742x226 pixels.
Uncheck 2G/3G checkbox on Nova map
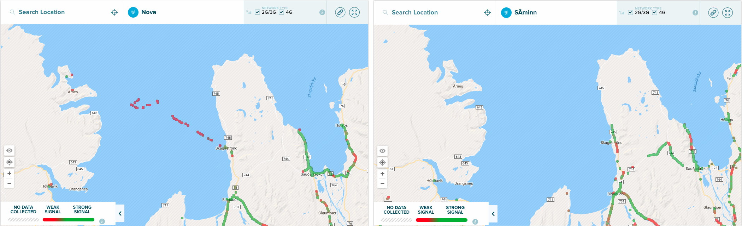(257, 12)
